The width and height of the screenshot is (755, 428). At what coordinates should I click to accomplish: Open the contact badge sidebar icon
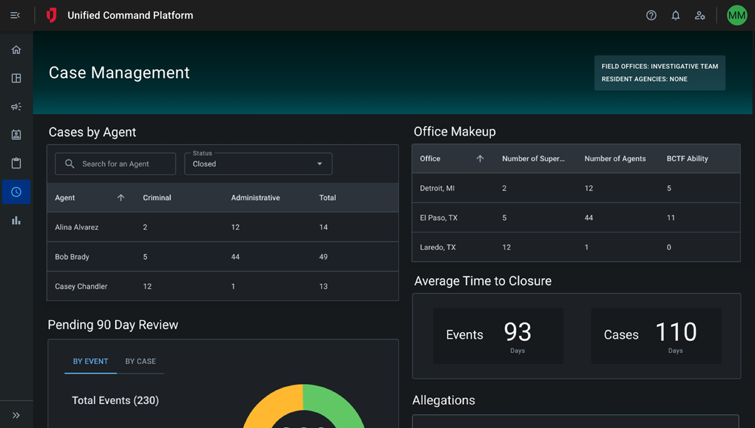pyautogui.click(x=16, y=135)
